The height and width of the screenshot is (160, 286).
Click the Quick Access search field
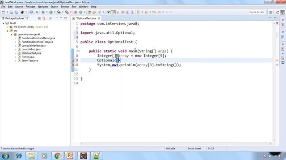[257, 12]
